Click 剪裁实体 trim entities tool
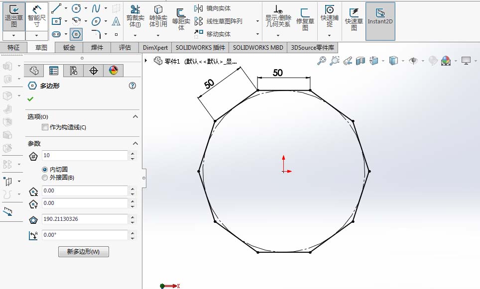Screen dimensions: 480x289 (135, 16)
